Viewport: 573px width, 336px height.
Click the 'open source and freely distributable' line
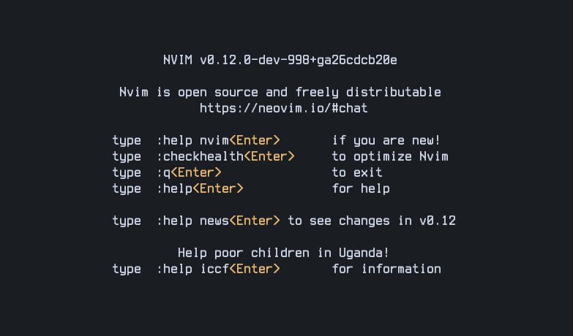point(280,92)
